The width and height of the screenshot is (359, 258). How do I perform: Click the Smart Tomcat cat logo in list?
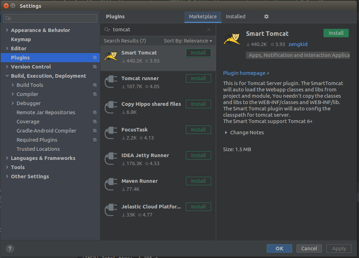coord(111,56)
